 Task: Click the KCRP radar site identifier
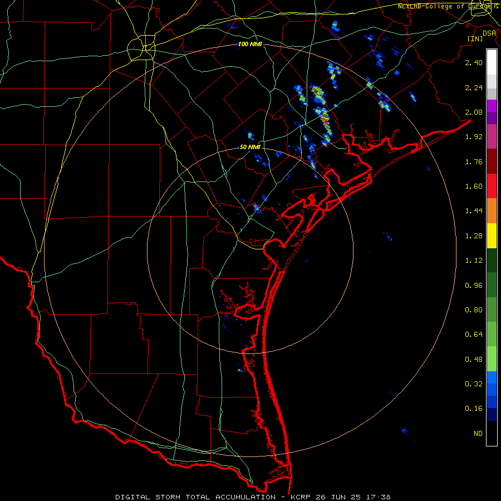301,497
